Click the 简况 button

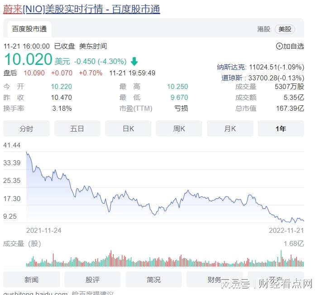153,280
